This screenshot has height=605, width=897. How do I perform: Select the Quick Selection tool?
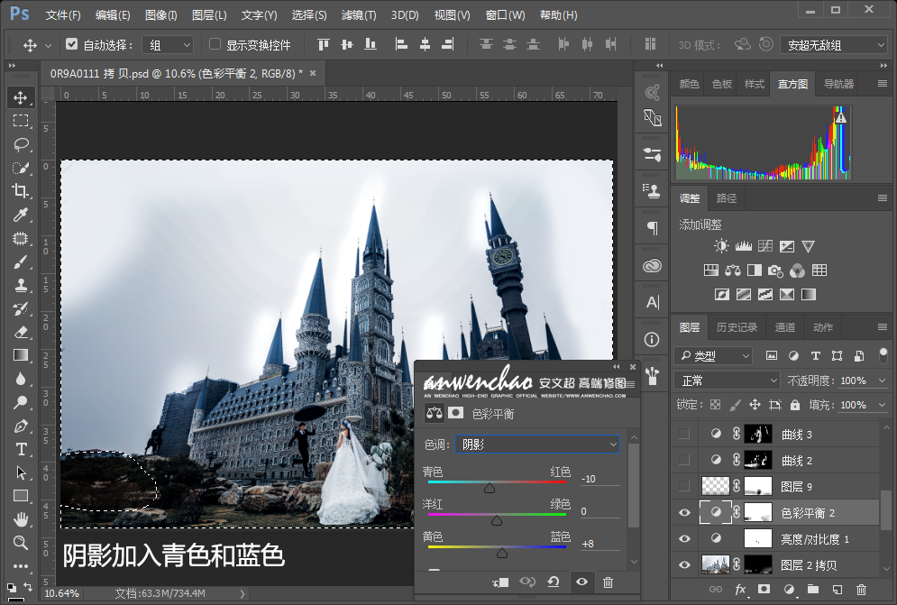[x=21, y=168]
